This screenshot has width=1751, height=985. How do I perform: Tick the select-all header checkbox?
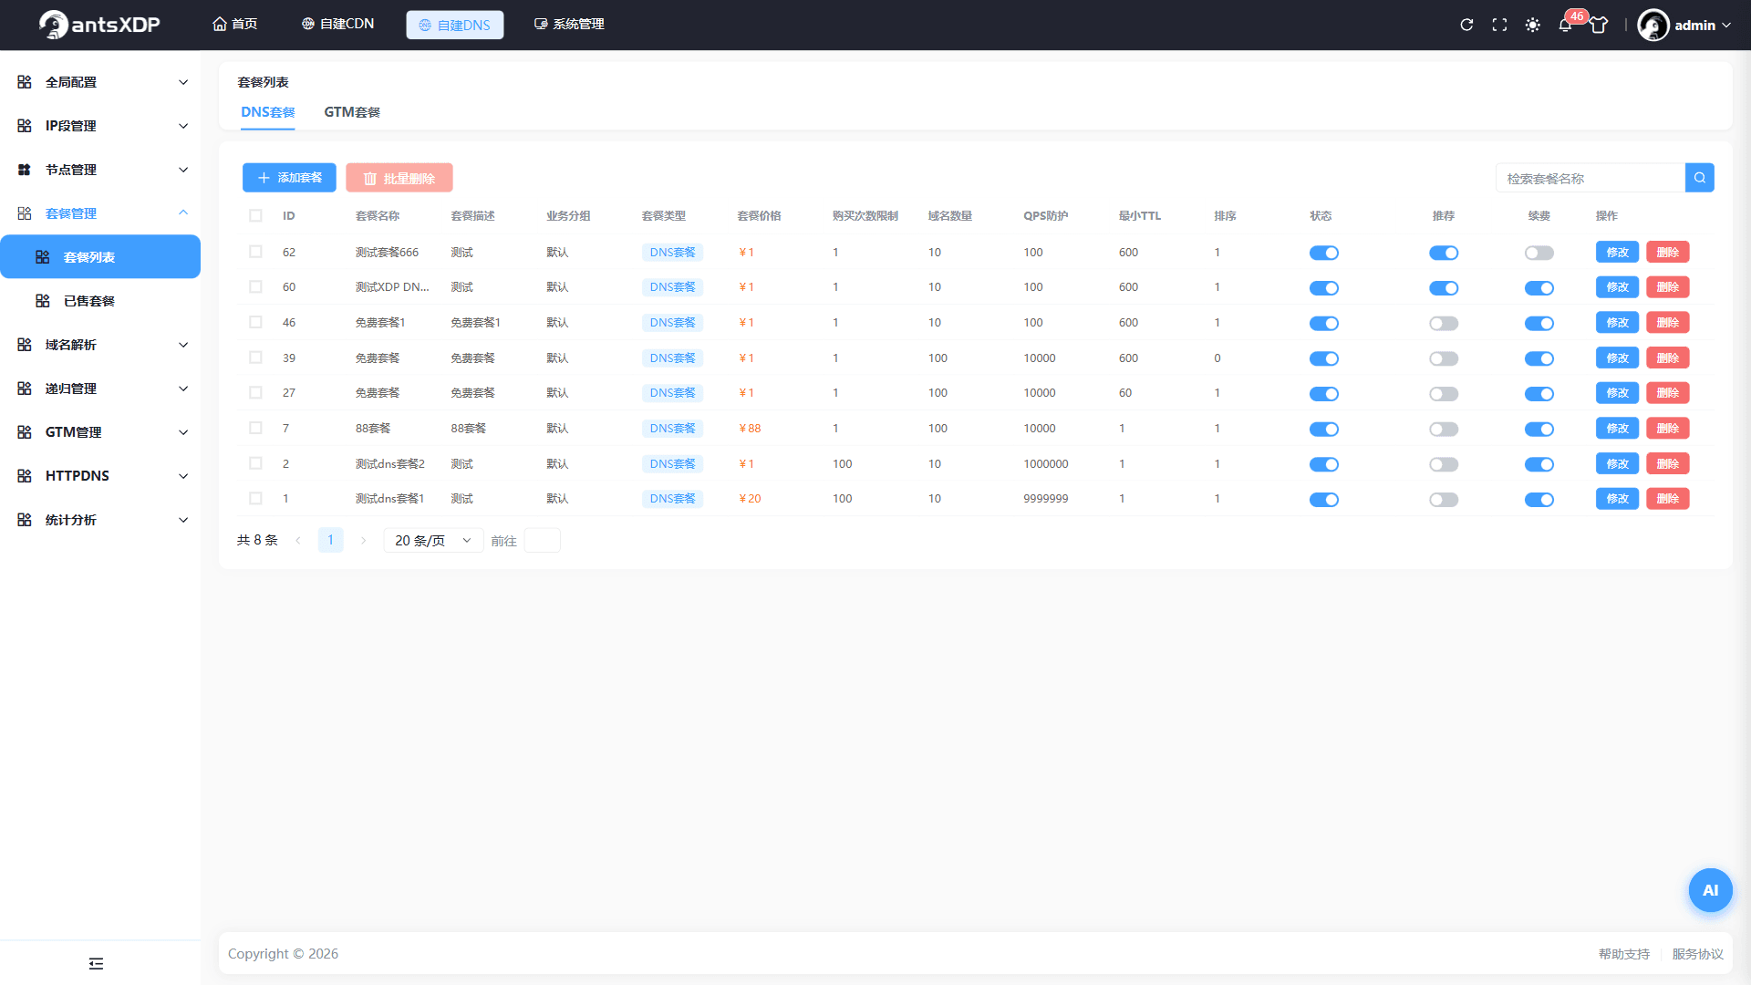[x=255, y=216]
